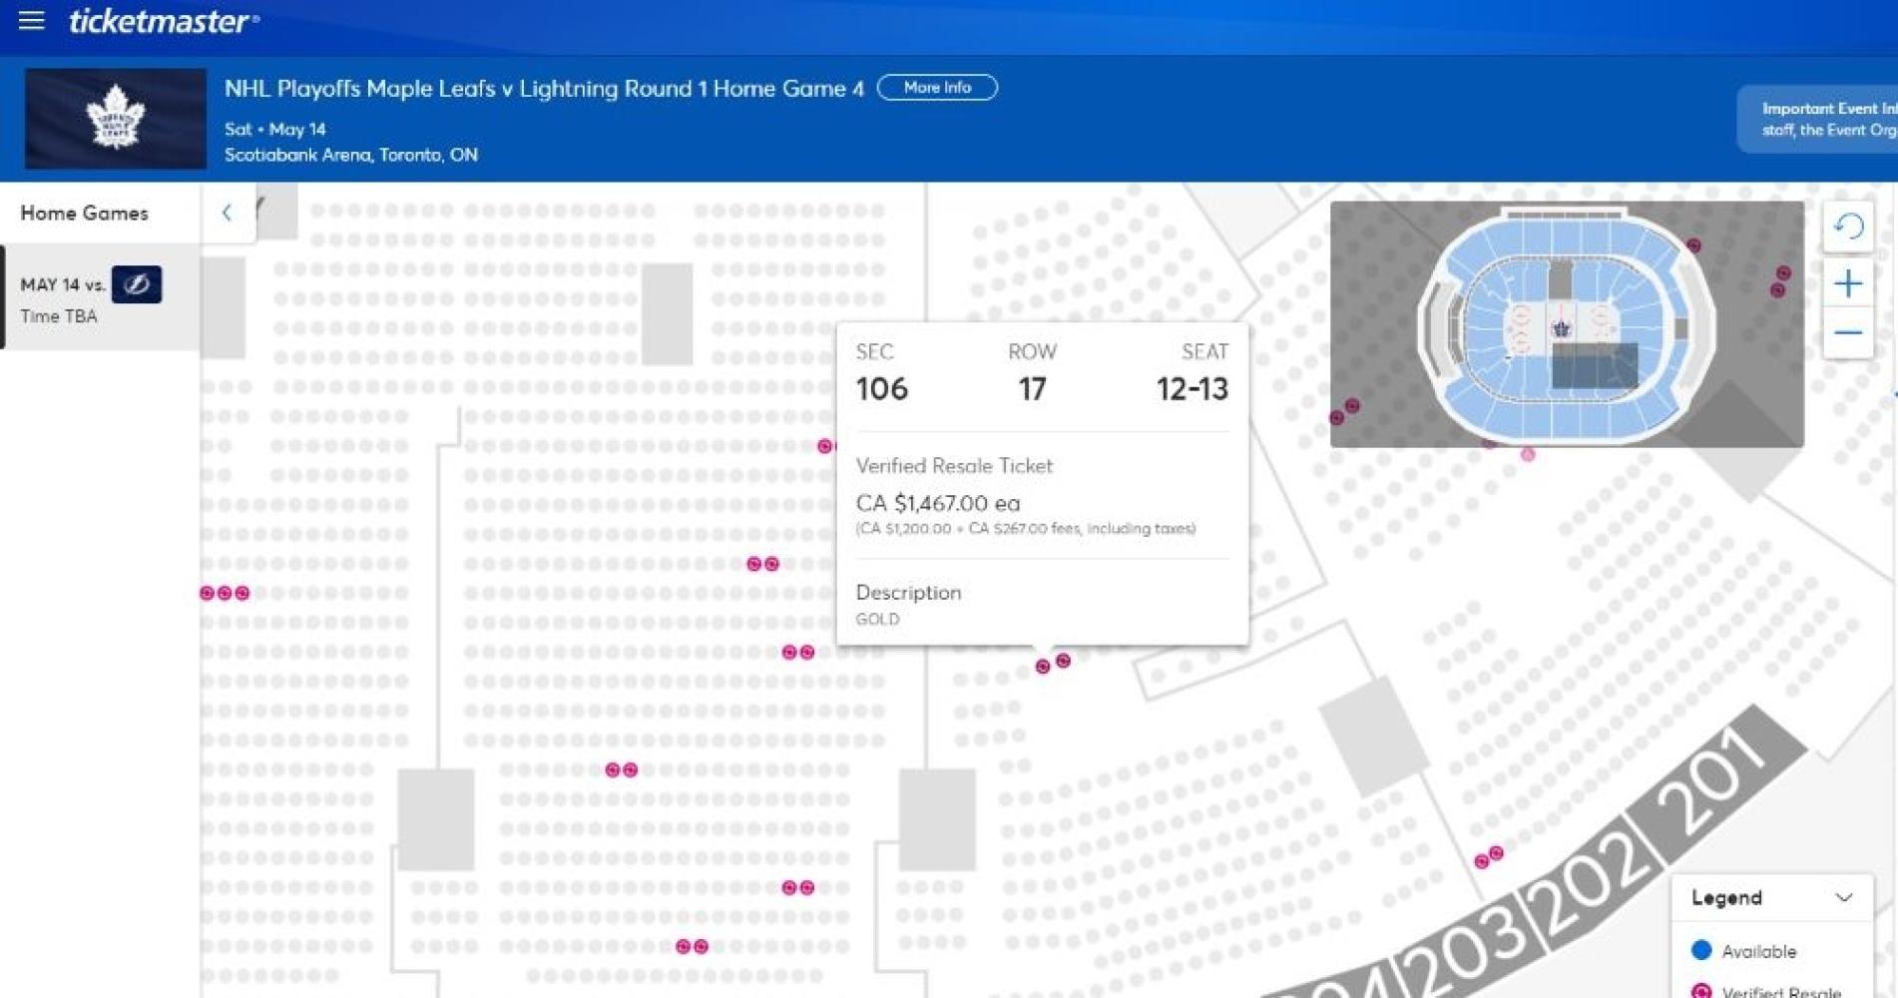The height and width of the screenshot is (998, 1898).
Task: Select the three resale seats at left edge
Action: point(225,593)
